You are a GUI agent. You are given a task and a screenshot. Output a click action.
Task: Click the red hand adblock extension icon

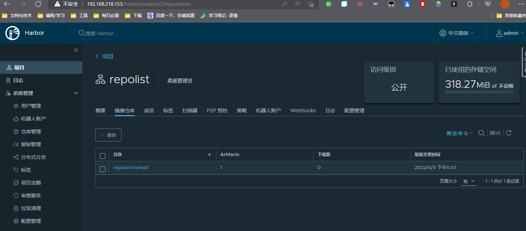423,4
